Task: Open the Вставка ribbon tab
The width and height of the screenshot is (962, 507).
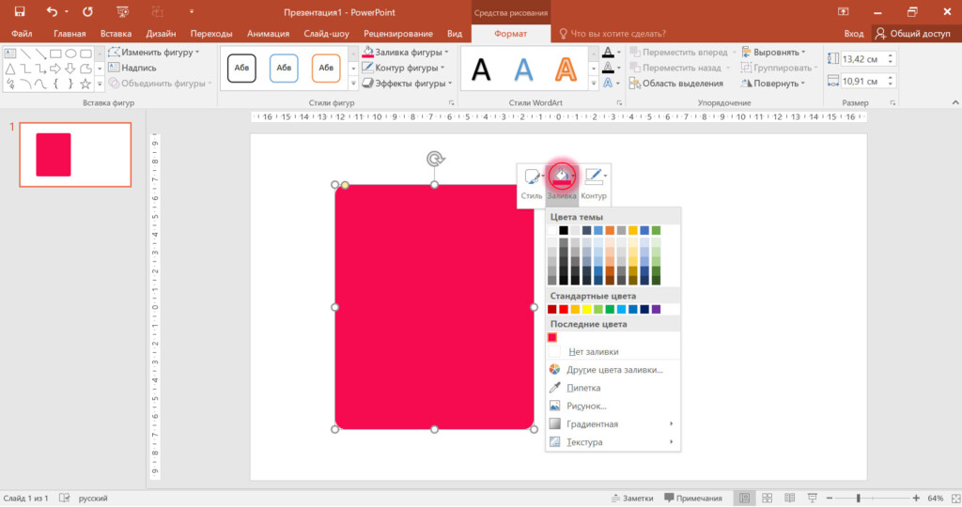Action: [x=116, y=33]
